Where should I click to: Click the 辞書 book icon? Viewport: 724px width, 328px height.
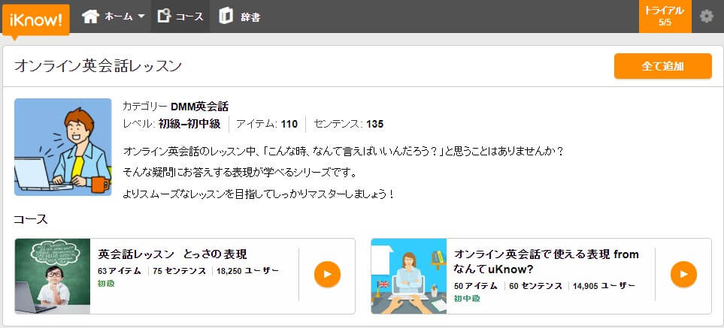[226, 16]
